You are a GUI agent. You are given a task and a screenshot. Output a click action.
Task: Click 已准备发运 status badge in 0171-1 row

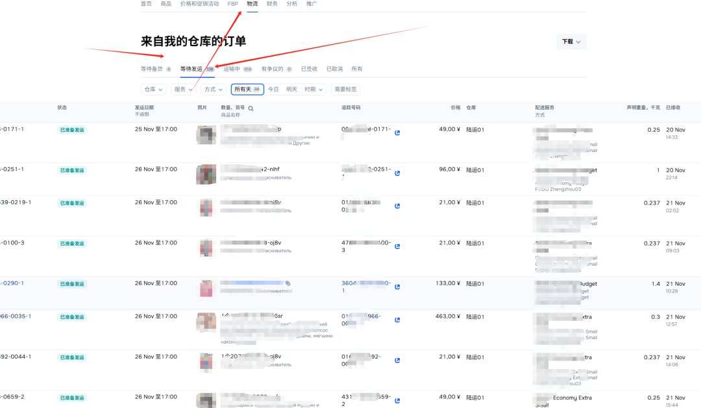click(72, 130)
